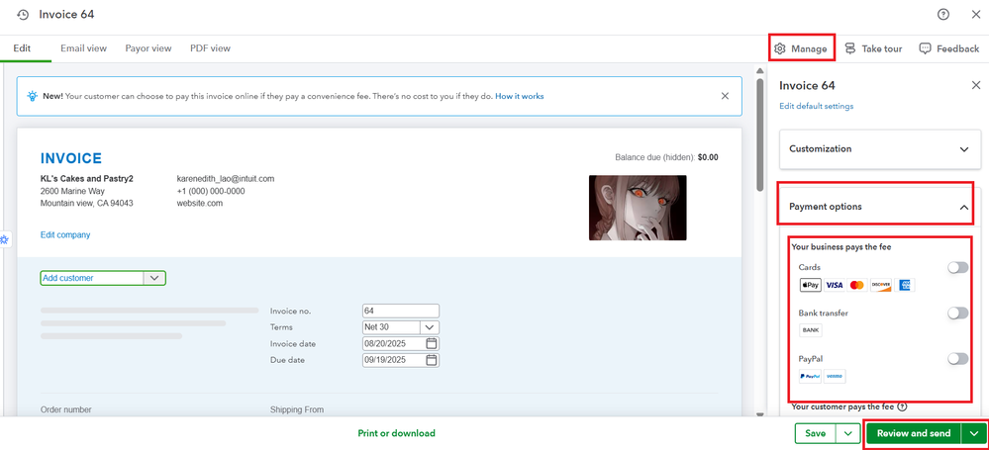Open the How it works link
This screenshot has height=450, width=989.
click(x=519, y=97)
